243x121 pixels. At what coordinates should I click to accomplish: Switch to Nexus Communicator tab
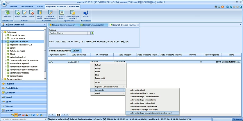tap(63, 25)
